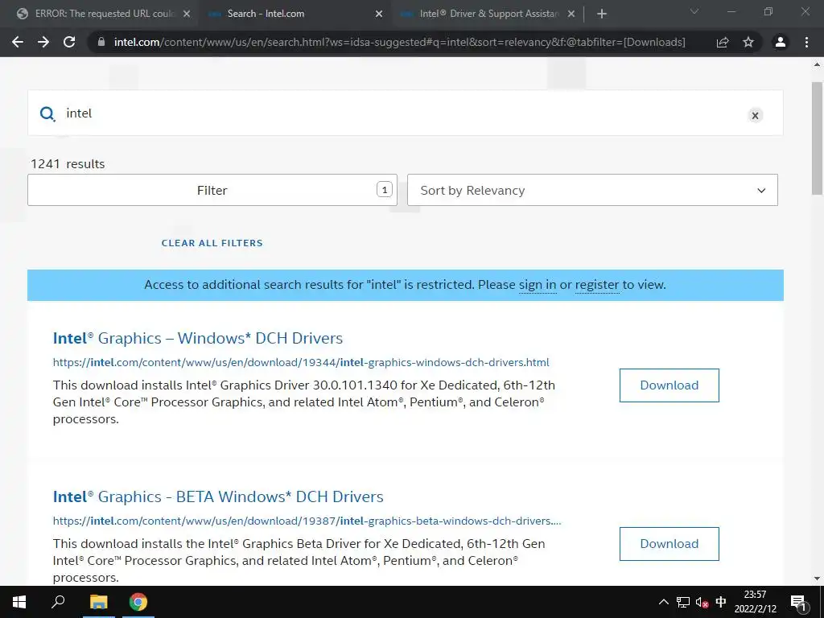824x618 pixels.
Task: Open the download/19344 URL link
Action: point(301,362)
